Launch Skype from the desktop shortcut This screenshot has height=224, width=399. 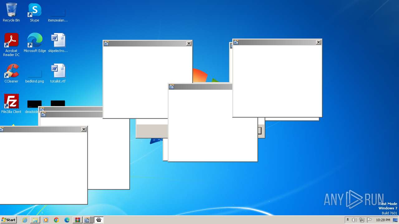tap(34, 12)
